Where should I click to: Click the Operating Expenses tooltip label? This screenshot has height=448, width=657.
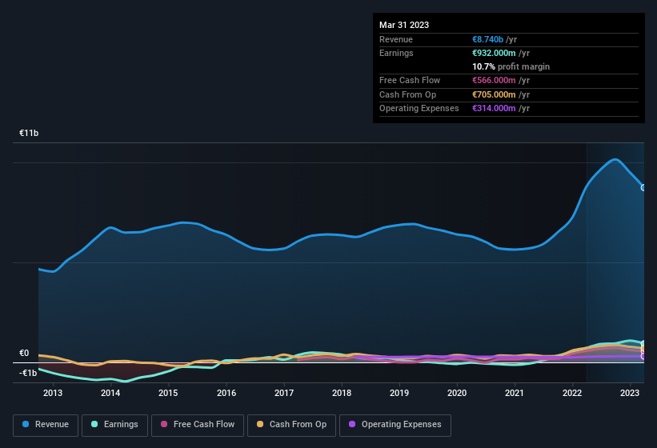click(x=419, y=109)
